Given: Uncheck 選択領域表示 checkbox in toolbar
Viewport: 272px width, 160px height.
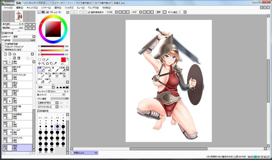Looking at the screenshot, I should point(89,12).
